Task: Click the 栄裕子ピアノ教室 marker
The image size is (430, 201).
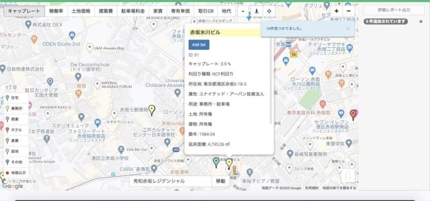Action: [x=249, y=173]
